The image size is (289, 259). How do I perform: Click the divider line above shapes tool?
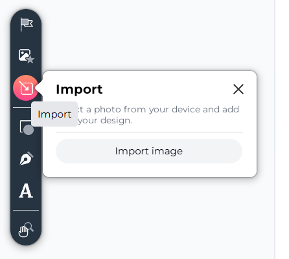click(22, 108)
